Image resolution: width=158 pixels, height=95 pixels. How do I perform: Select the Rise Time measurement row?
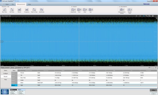[84, 78]
